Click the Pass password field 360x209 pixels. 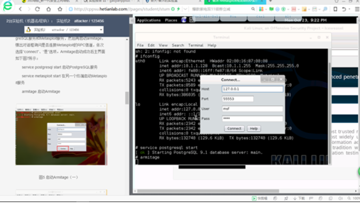[x=252, y=119]
